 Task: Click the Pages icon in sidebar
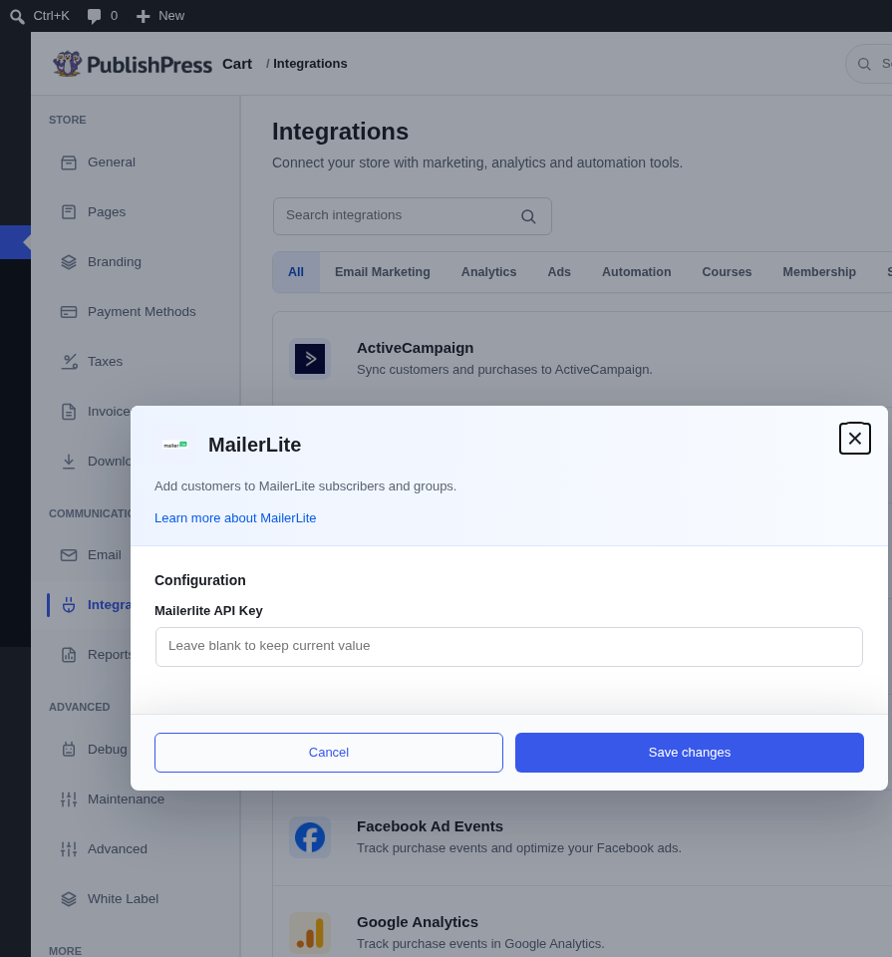click(69, 211)
